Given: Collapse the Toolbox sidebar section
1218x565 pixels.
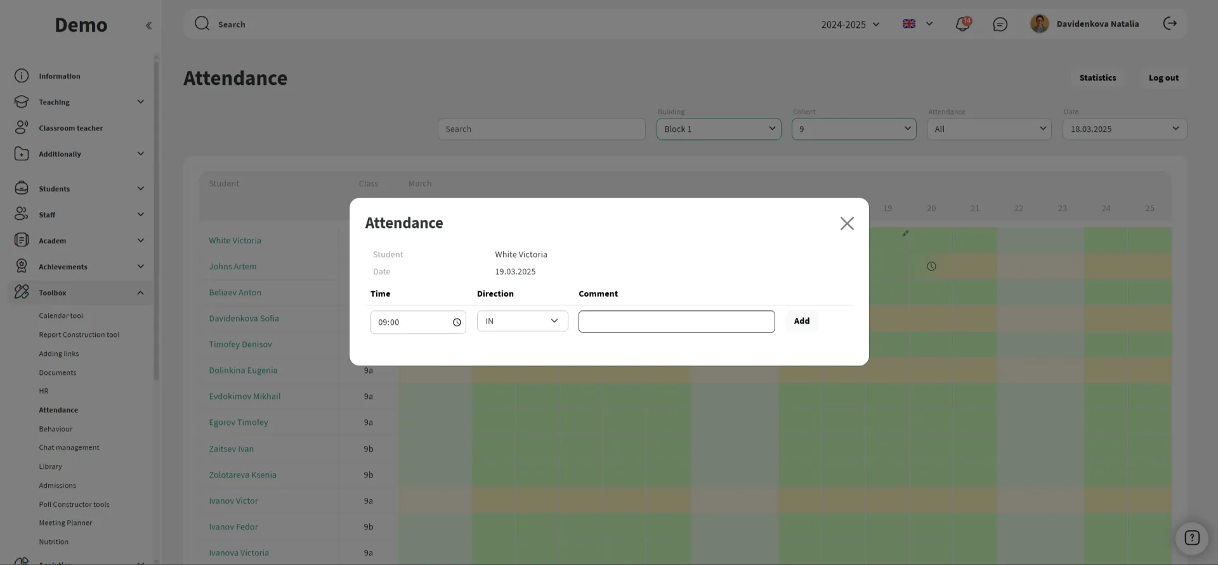Looking at the screenshot, I should pyautogui.click(x=140, y=293).
